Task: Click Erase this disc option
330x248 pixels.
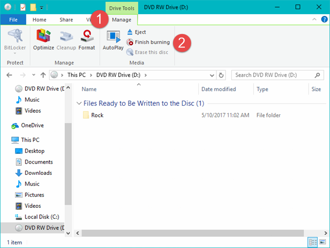Action: pyautogui.click(x=147, y=52)
